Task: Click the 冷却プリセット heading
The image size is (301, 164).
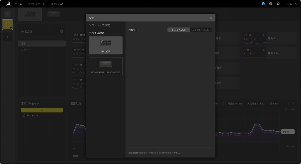Action: [x=30, y=104]
